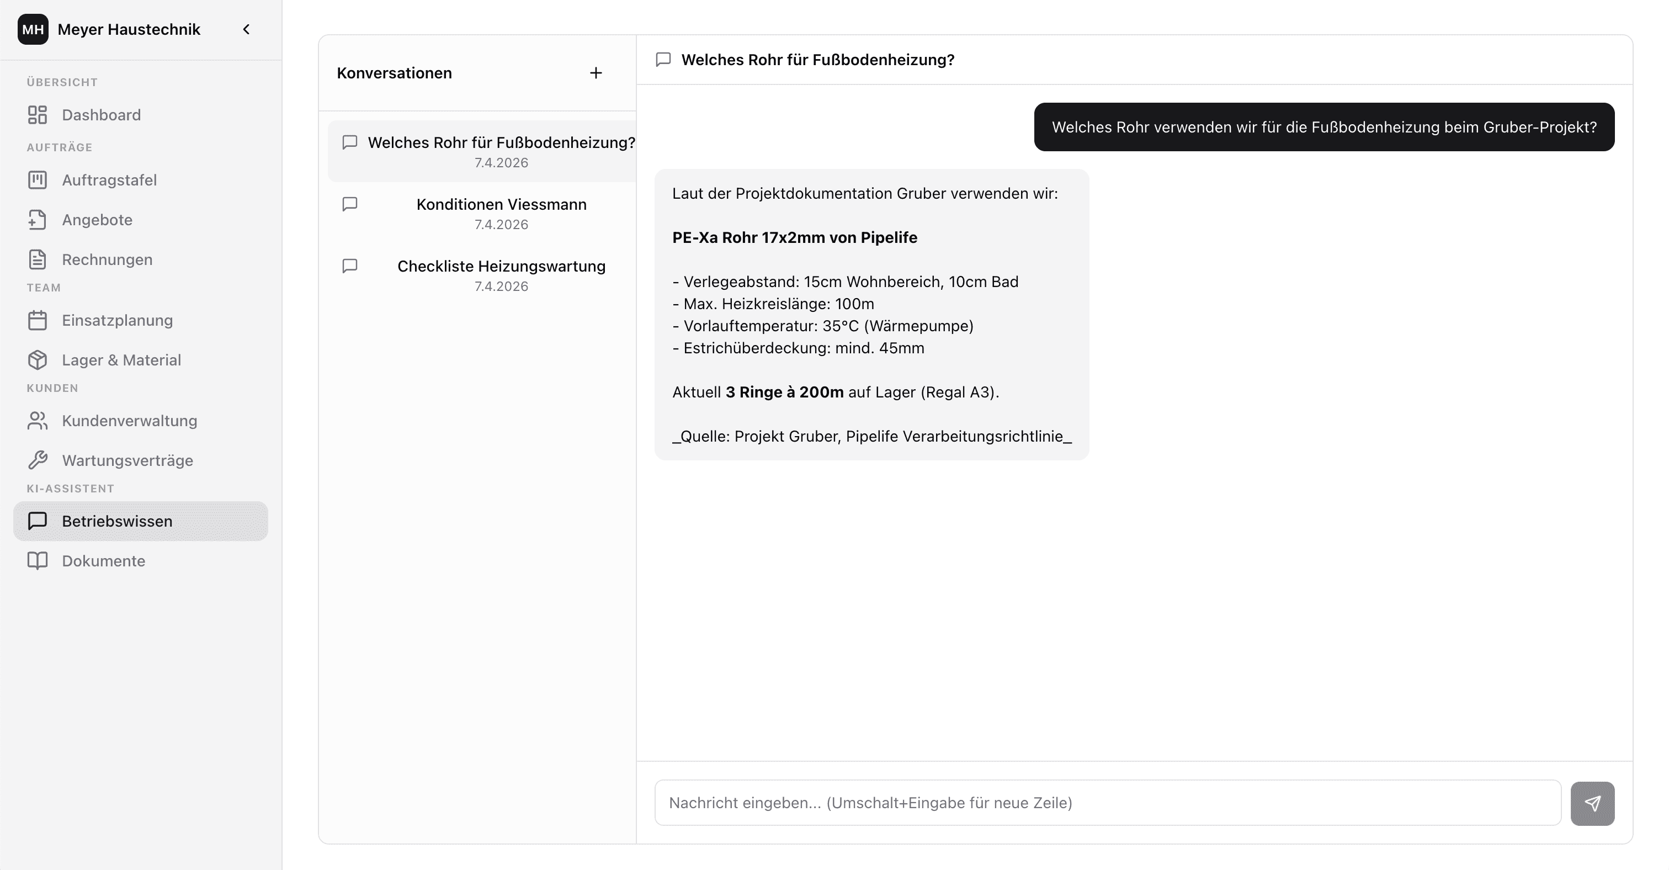Select the Betriebswissen sidebar item
Viewport: 1669px width, 870px height.
[x=141, y=521]
